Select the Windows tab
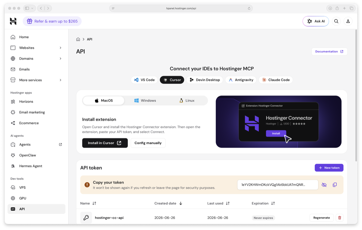 [x=145, y=101]
